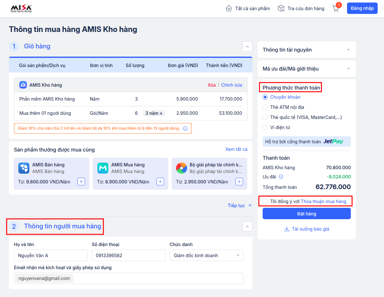Add AMIS Bán hàng with plus icon
The width and height of the screenshot is (384, 297).
[x=81, y=182]
